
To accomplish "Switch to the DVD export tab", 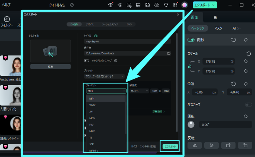I will tap(129, 24).
